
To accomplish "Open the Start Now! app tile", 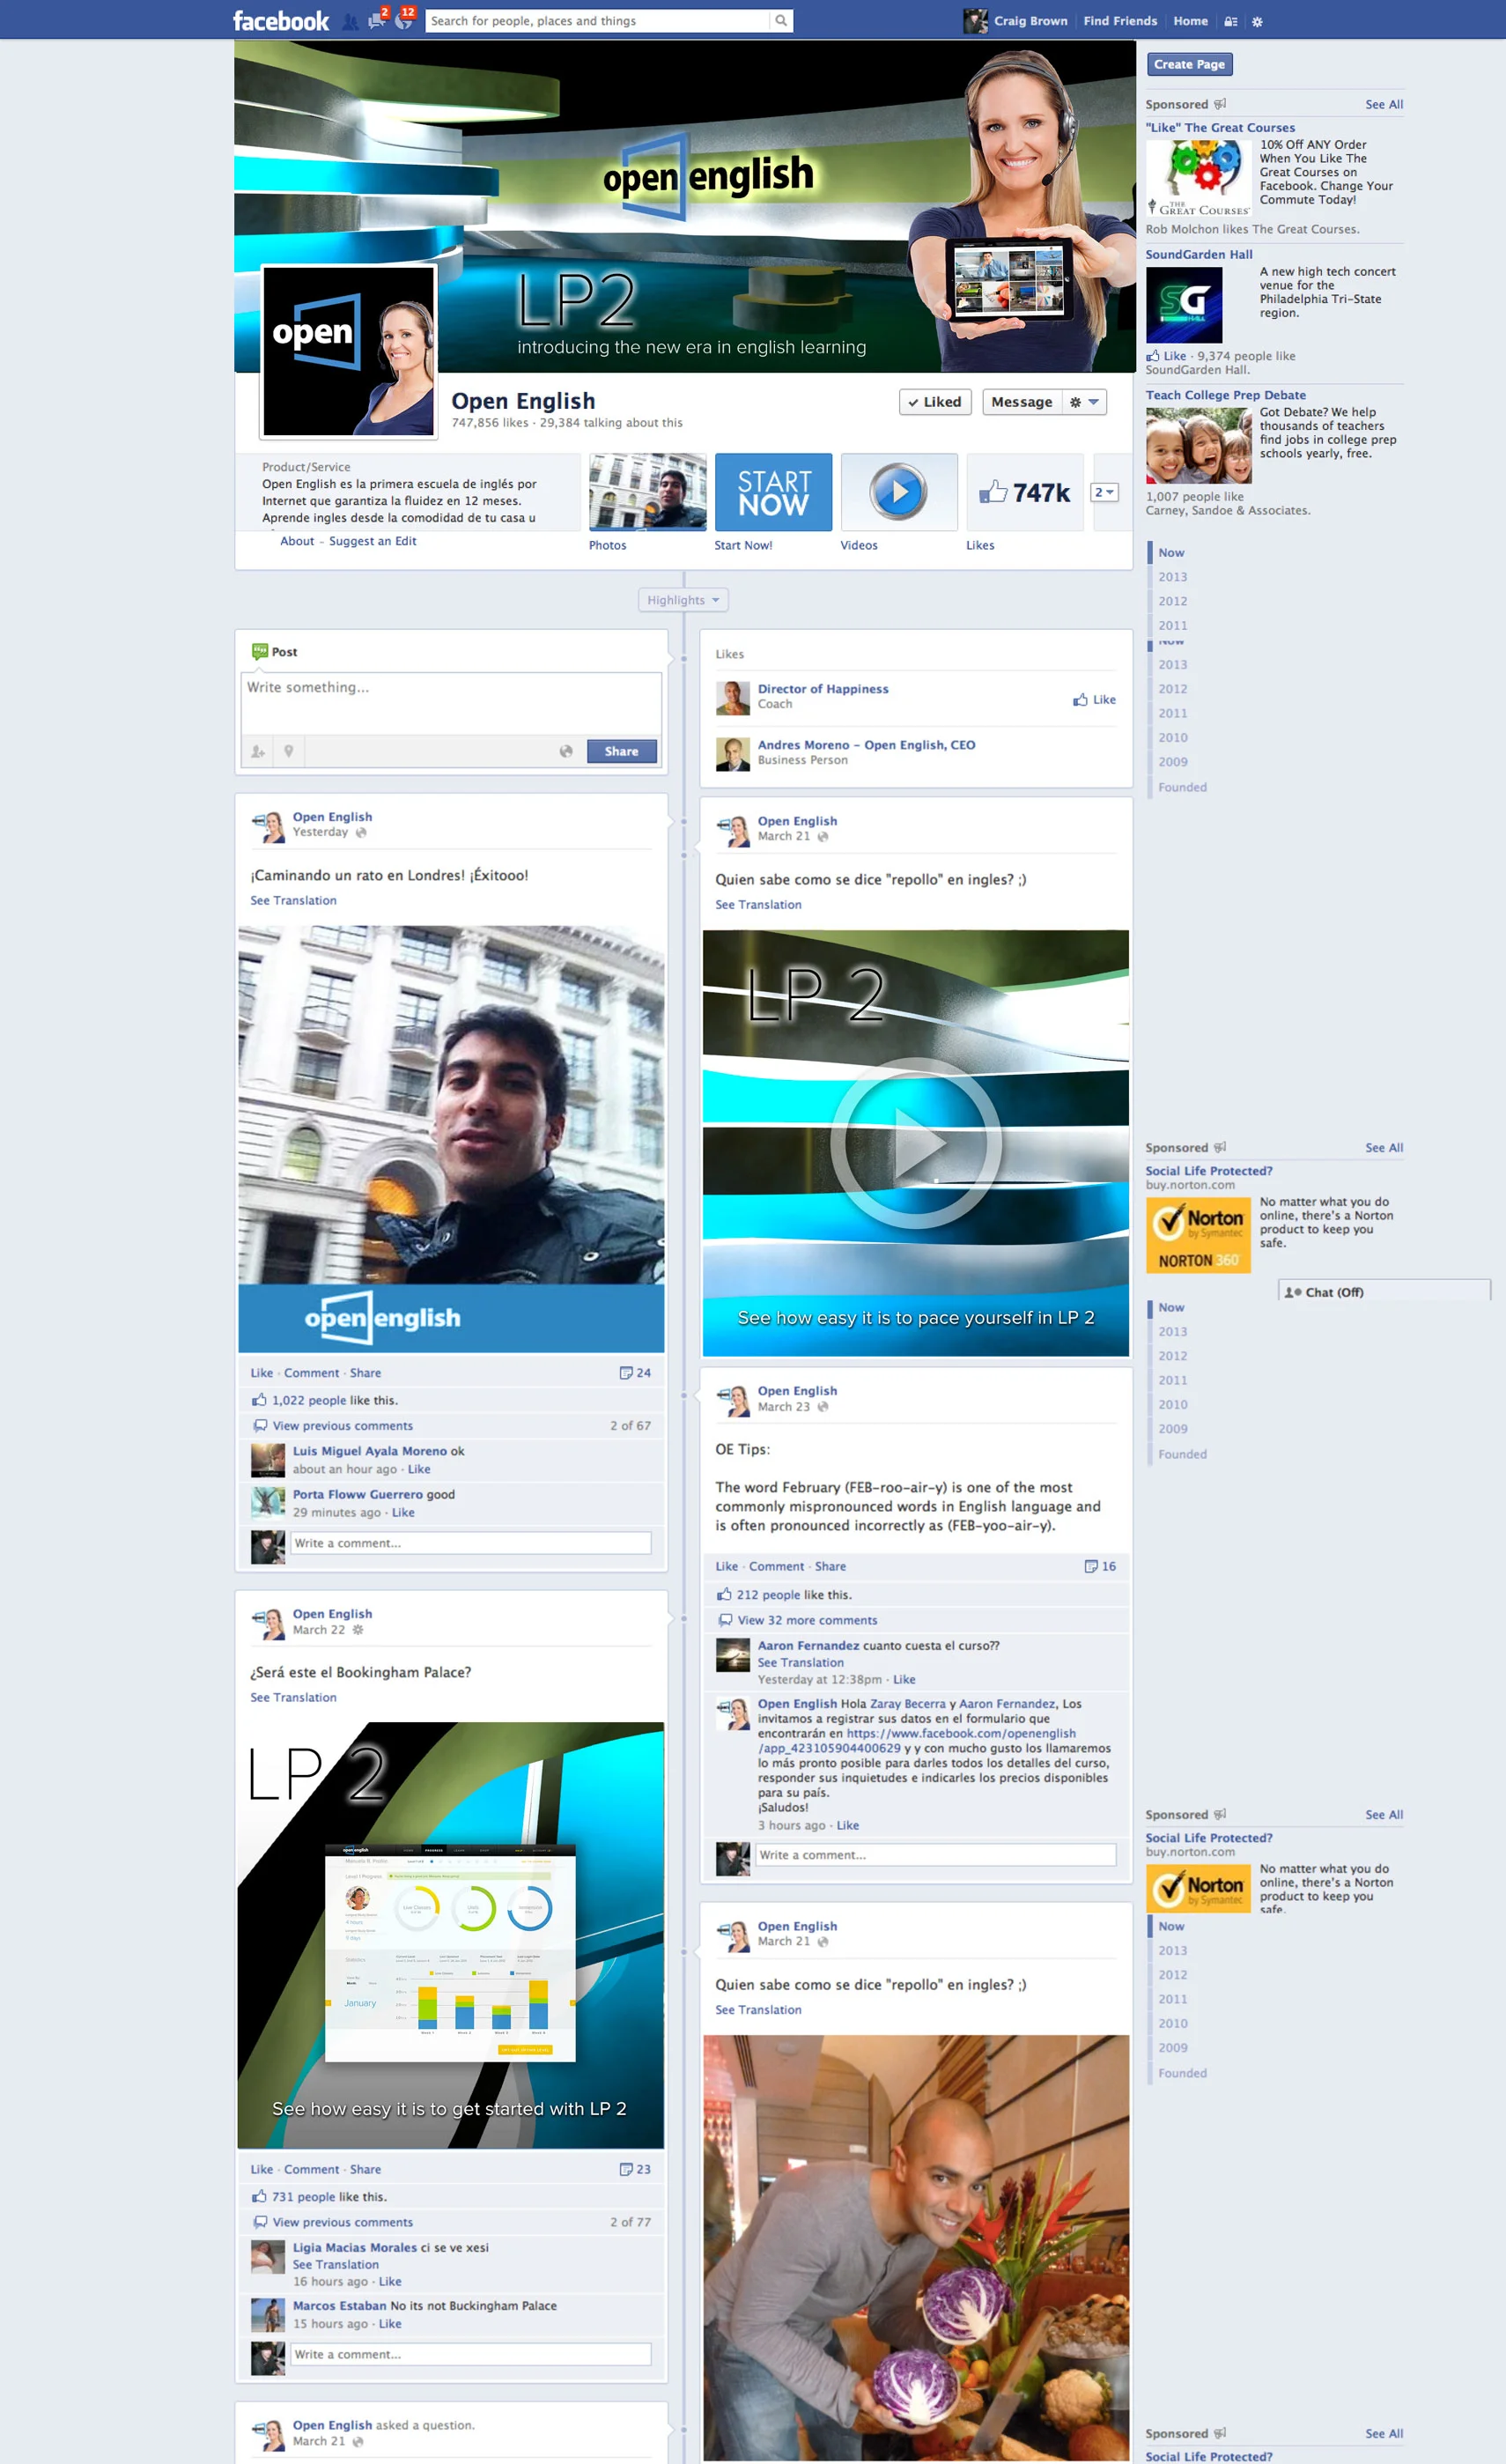I will coord(773,492).
